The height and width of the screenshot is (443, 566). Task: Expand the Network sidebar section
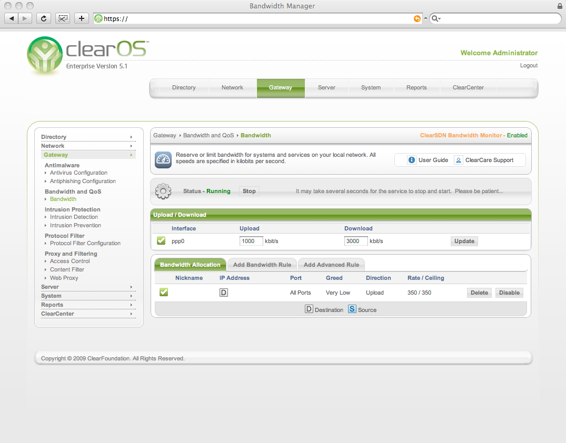tap(88, 146)
